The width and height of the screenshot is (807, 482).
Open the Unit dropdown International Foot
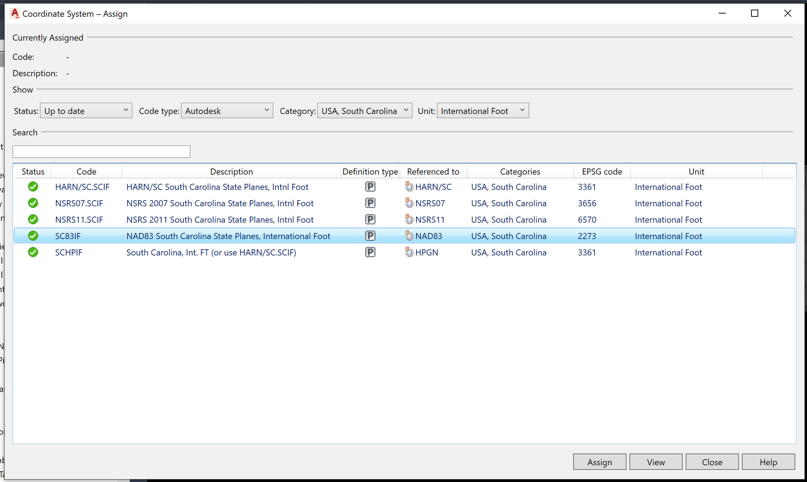482,111
